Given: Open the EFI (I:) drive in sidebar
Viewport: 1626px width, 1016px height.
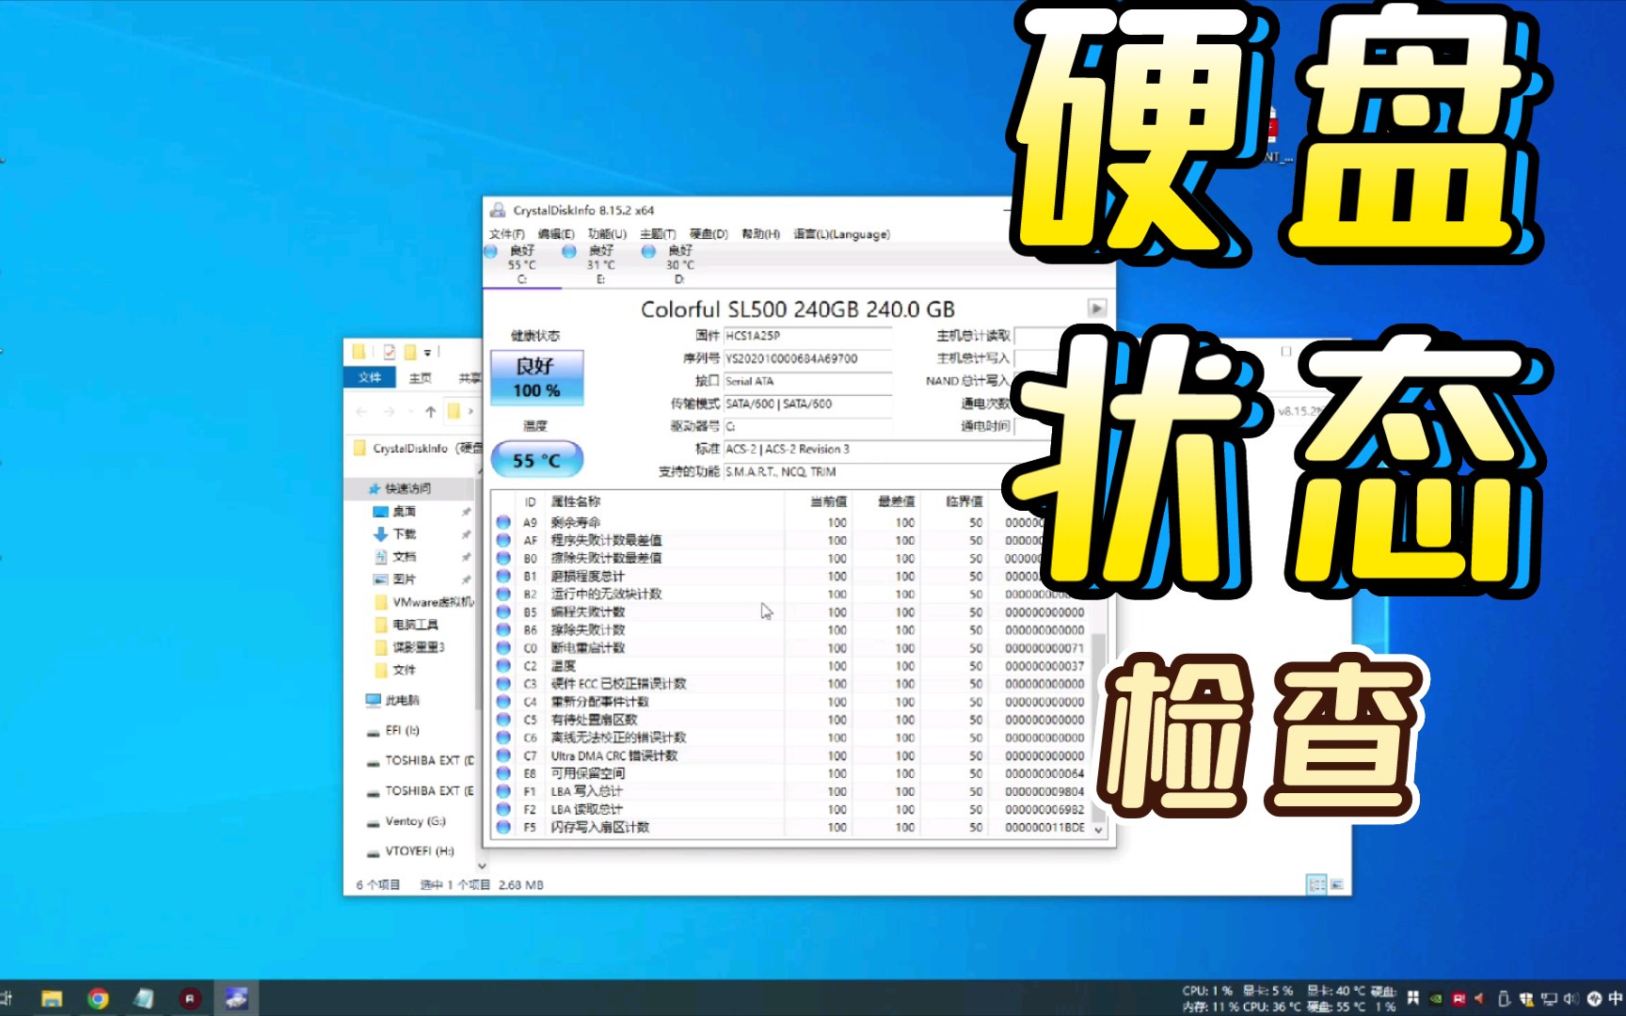Looking at the screenshot, I should [x=402, y=730].
